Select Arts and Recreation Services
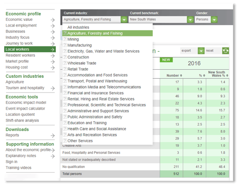Image resolution: width=237 pixels, height=184 pixels. (x=92, y=135)
